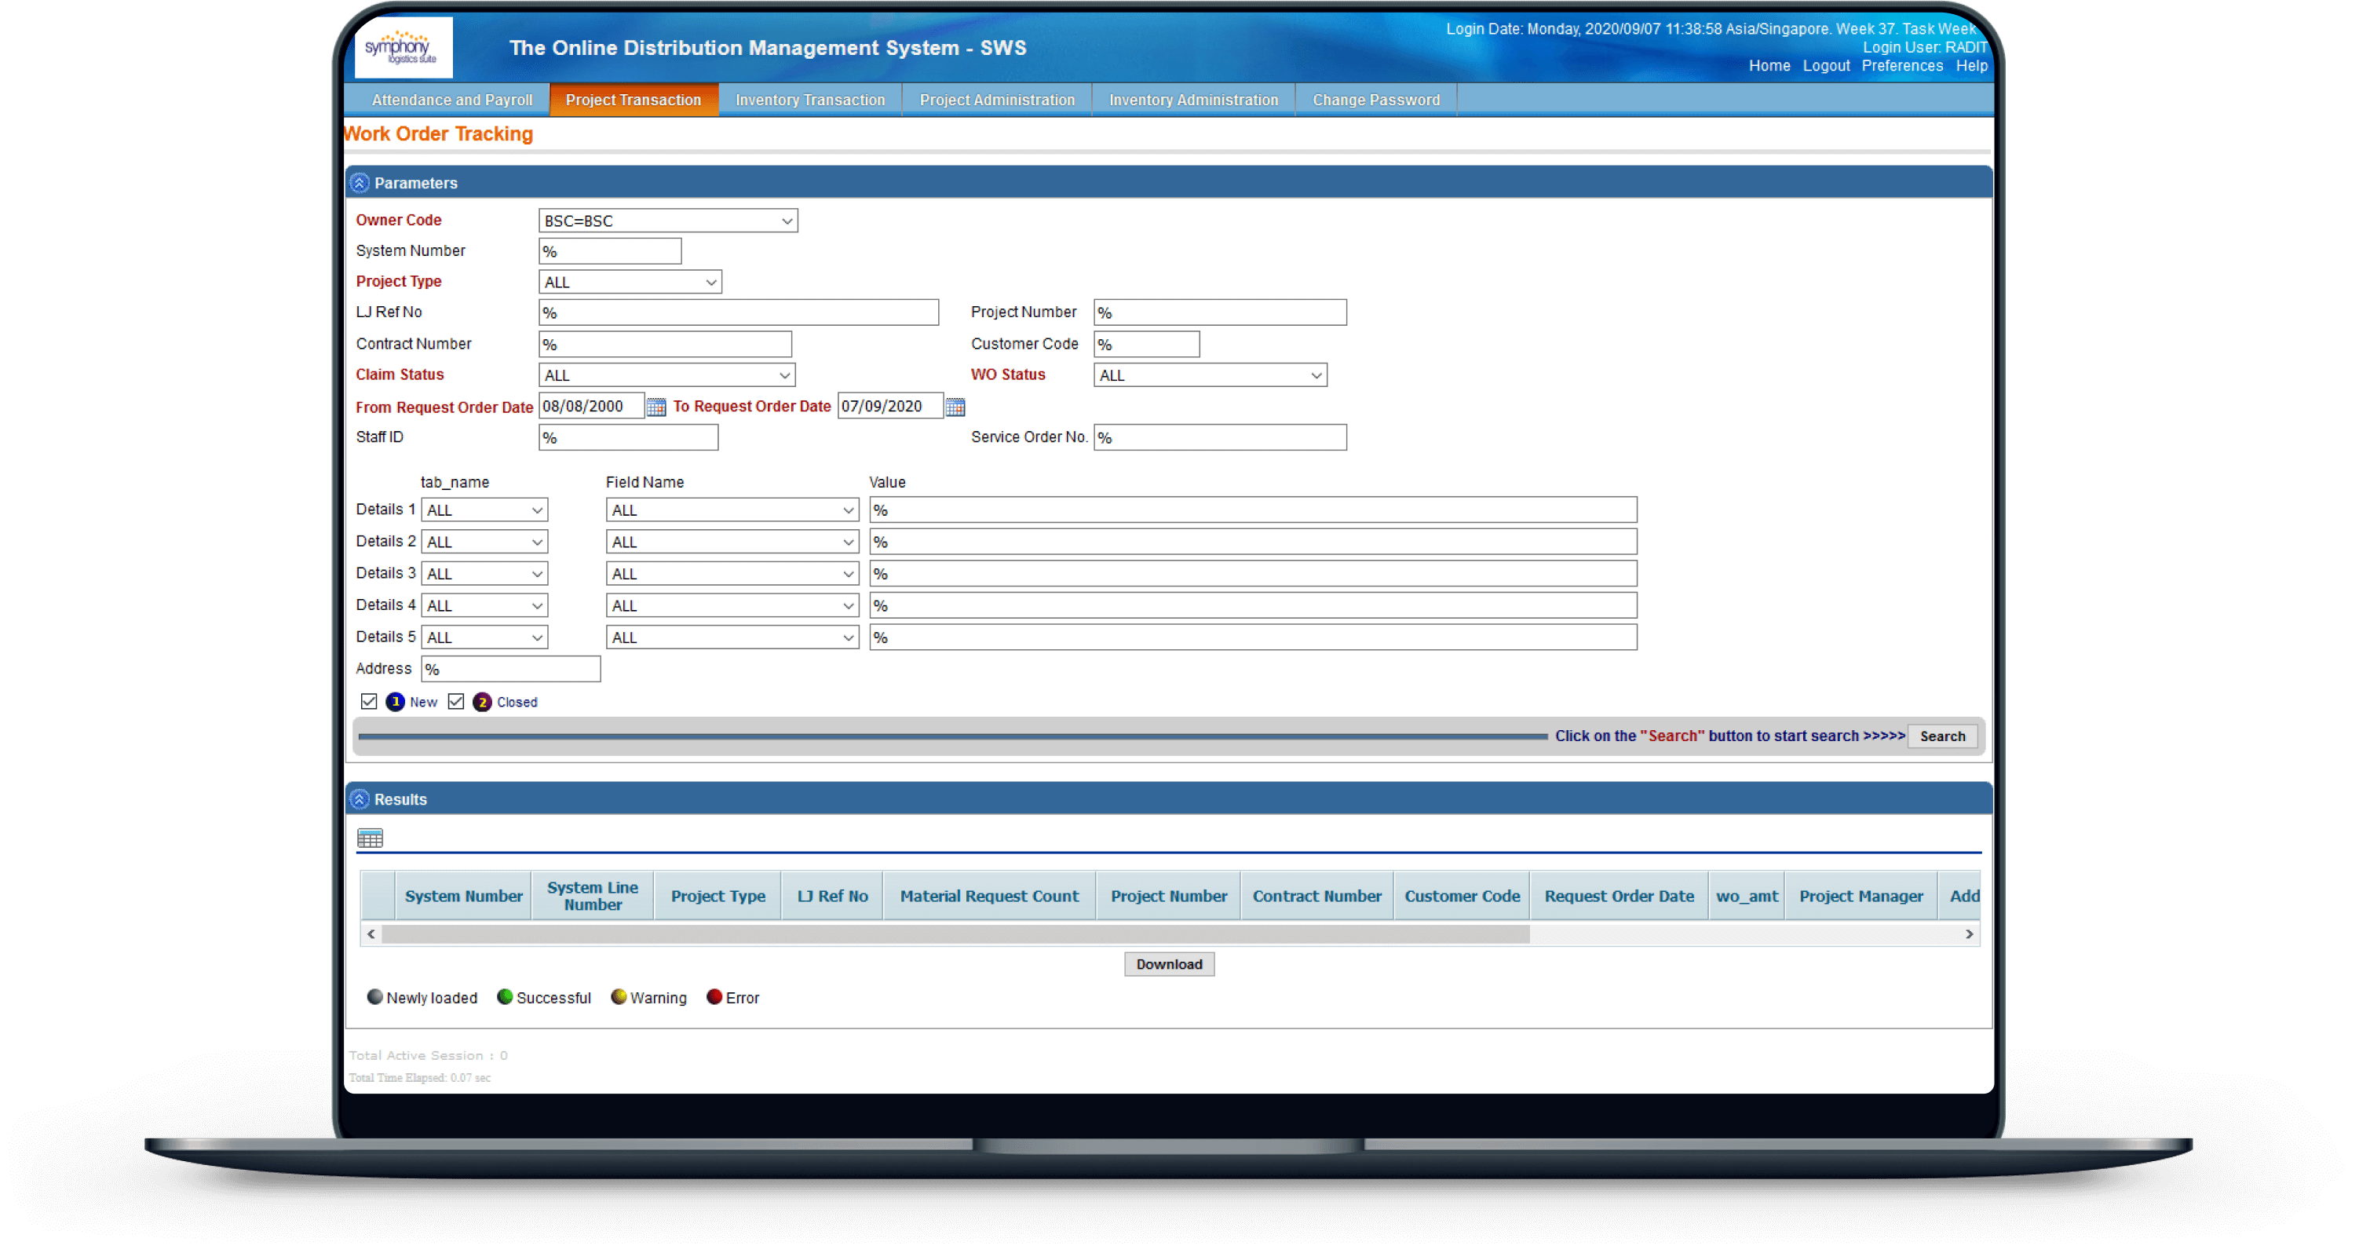Click the purple number 2 Closed status icon
This screenshot has width=2359, height=1253.
[482, 703]
